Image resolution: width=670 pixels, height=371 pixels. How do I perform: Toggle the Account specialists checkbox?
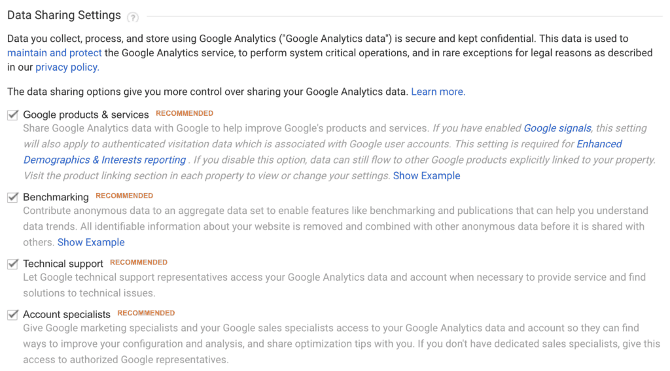(x=13, y=315)
